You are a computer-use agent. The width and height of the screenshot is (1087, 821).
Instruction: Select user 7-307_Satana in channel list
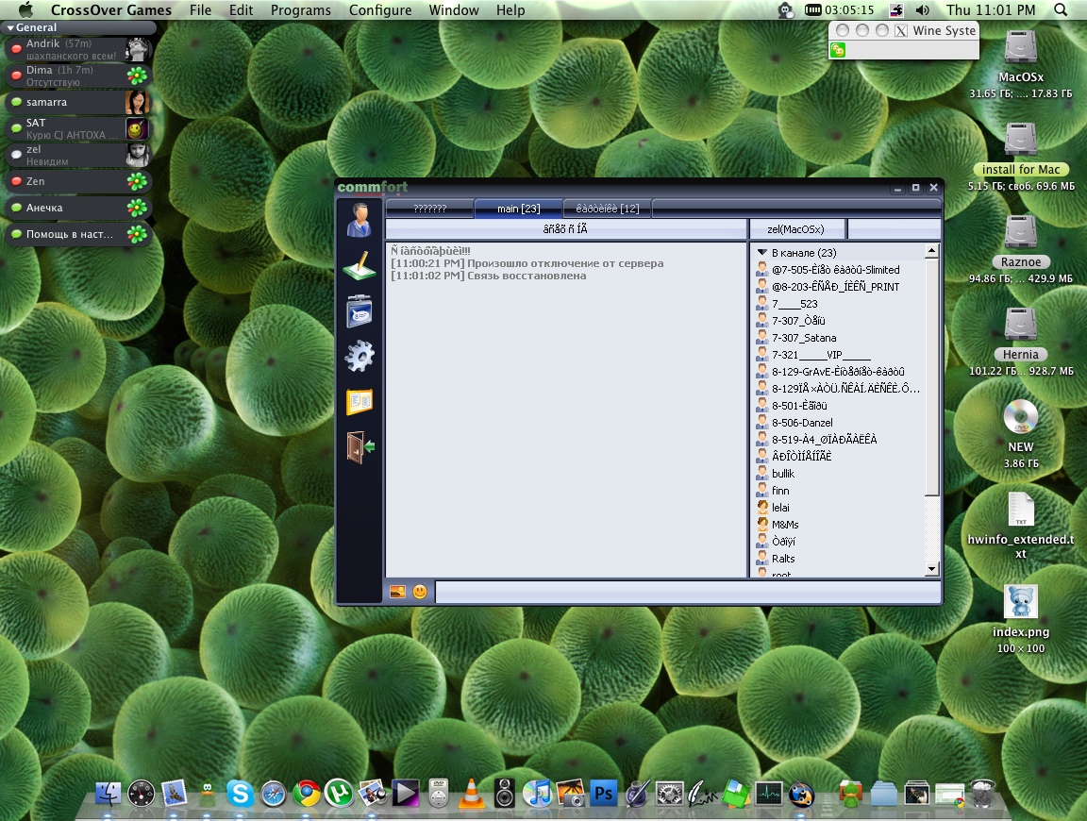[x=803, y=338]
